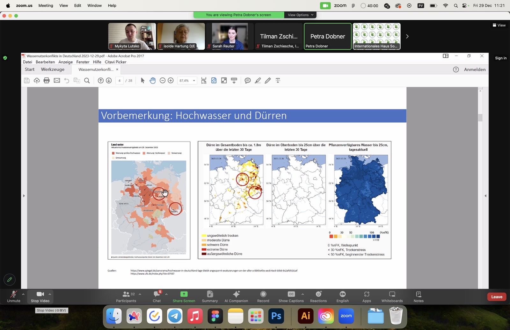Zoom out with minus button
Image resolution: width=510 pixels, height=330 pixels.
(163, 81)
